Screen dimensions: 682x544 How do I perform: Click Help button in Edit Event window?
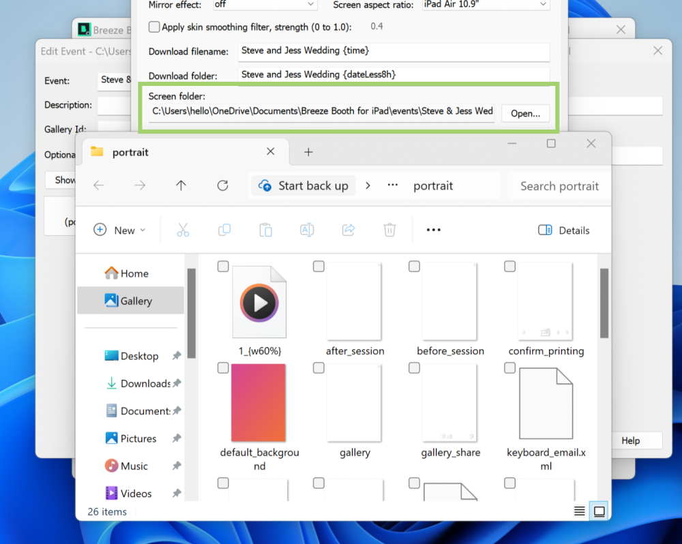pos(629,440)
